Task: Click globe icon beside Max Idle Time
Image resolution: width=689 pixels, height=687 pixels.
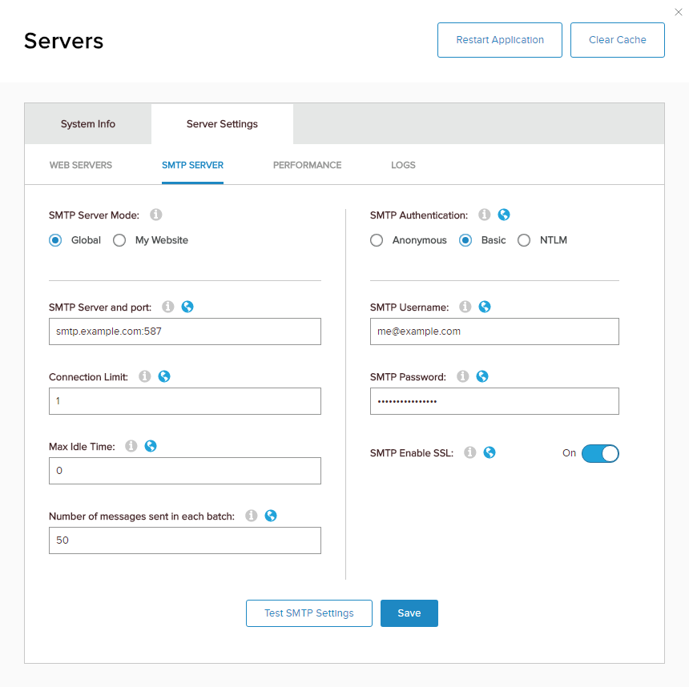Action: (151, 446)
